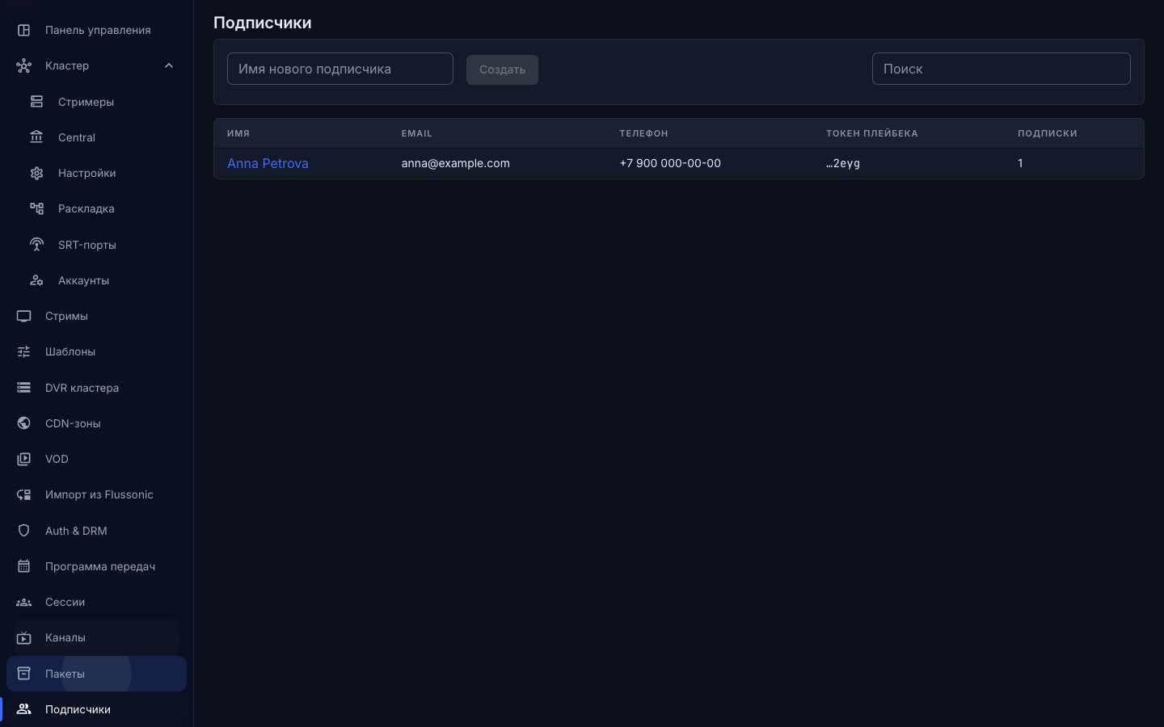Screen dimensions: 1164x727
Task: Click the calendar icon beside Программа передач
Action: click(24, 566)
